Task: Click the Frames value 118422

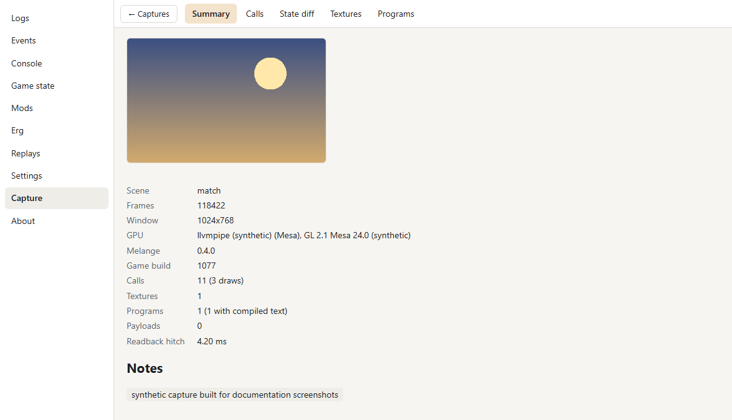Action: click(211, 206)
